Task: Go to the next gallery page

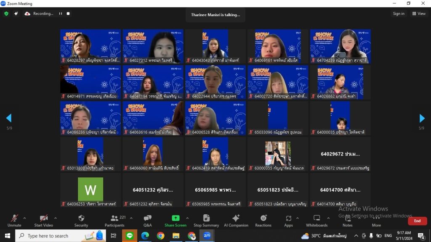Action: [x=422, y=118]
